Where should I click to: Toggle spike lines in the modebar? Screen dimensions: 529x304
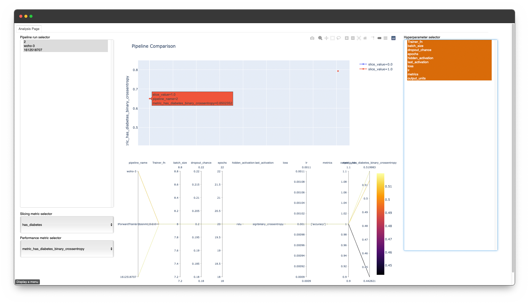click(373, 38)
